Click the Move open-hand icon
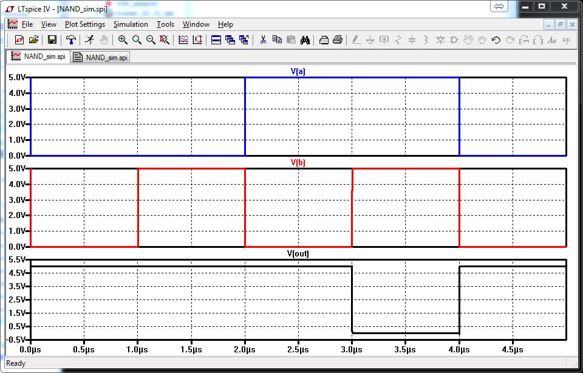Screen dimensions: 583x373 tap(468, 40)
